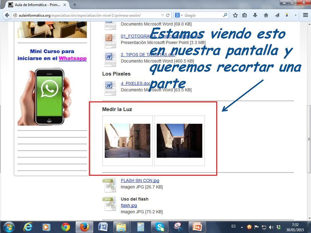Click the classroom photo in the sidebar

52,30
